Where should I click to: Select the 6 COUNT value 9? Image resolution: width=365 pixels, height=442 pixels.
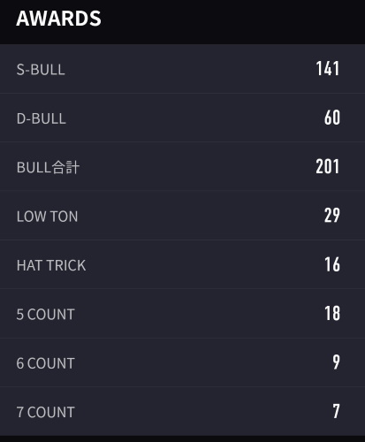(336, 362)
